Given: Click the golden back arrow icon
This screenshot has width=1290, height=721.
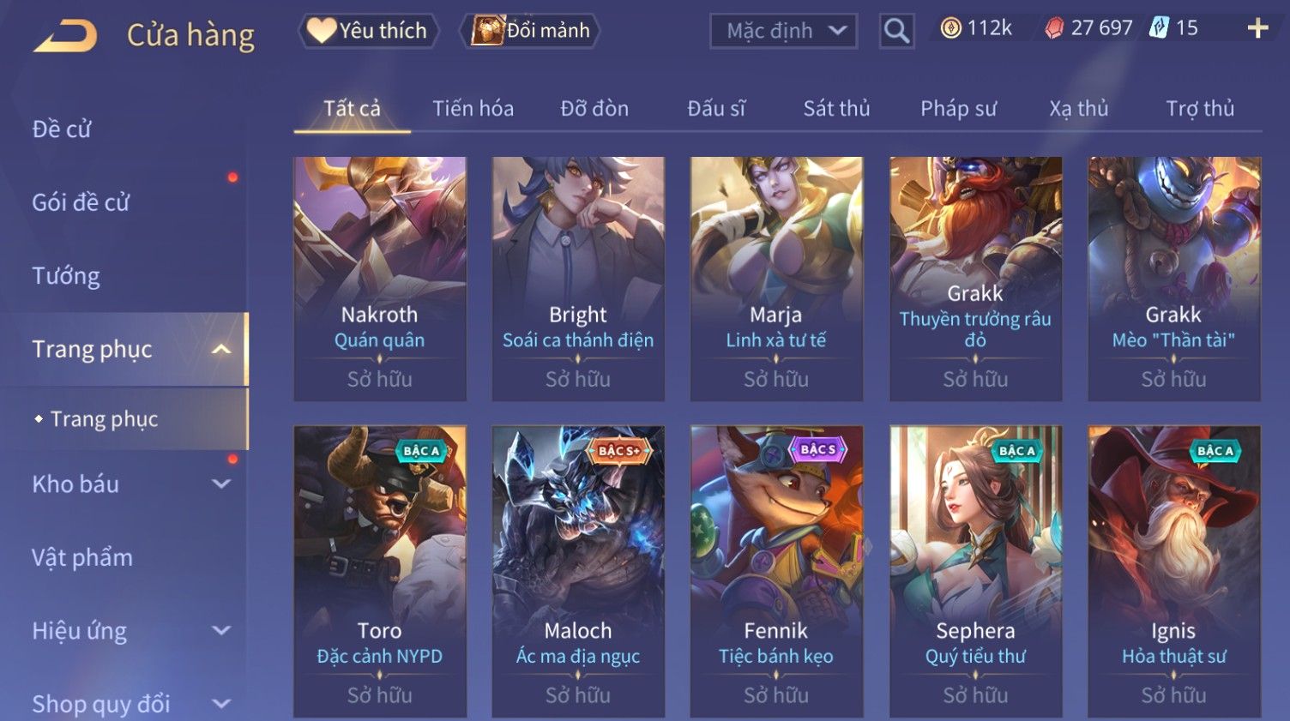Looking at the screenshot, I should [x=65, y=36].
